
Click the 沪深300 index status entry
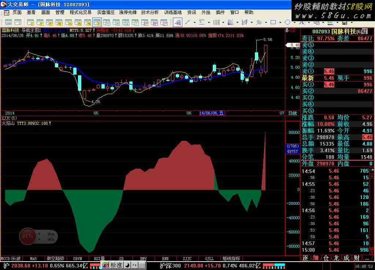[x=211, y=266]
